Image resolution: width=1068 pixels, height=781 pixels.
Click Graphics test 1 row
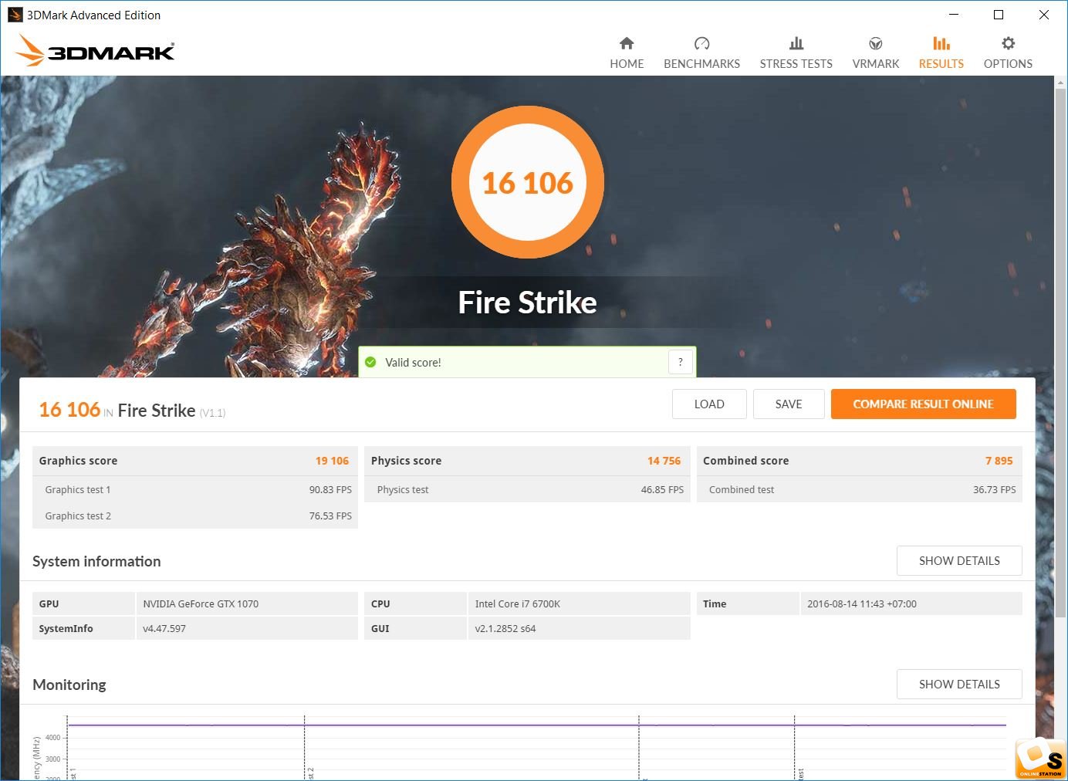pyautogui.click(x=195, y=489)
